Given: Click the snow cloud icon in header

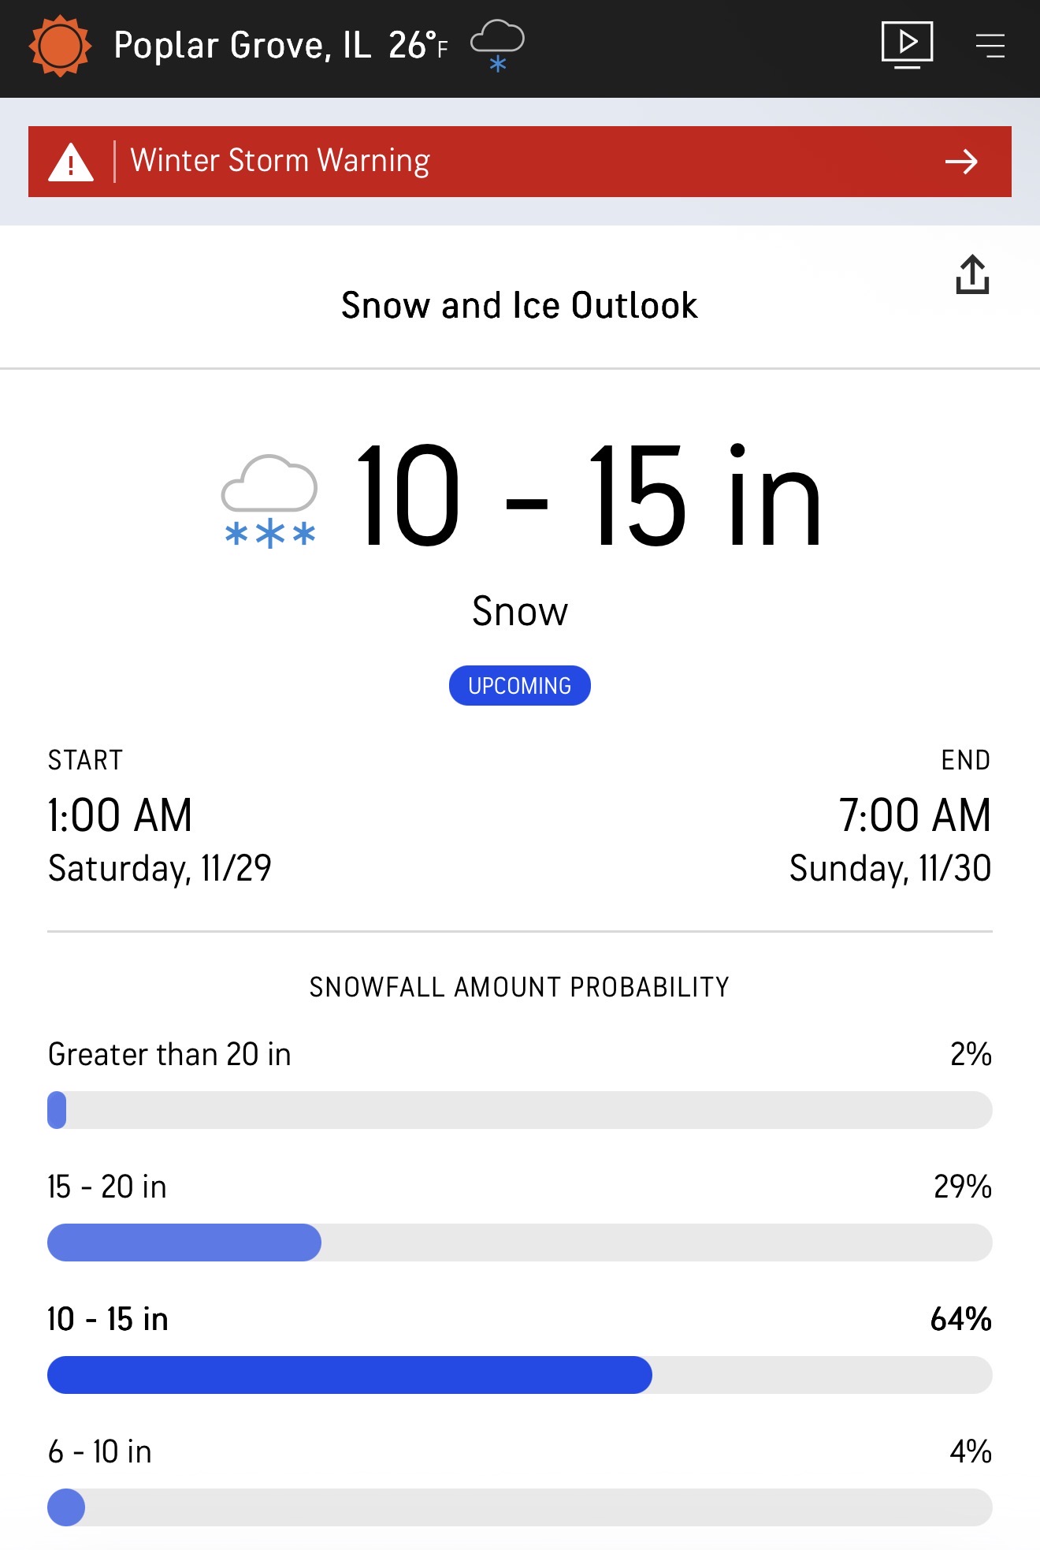Looking at the screenshot, I should pos(497,46).
